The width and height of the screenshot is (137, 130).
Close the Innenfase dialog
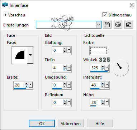click(x=132, y=5)
